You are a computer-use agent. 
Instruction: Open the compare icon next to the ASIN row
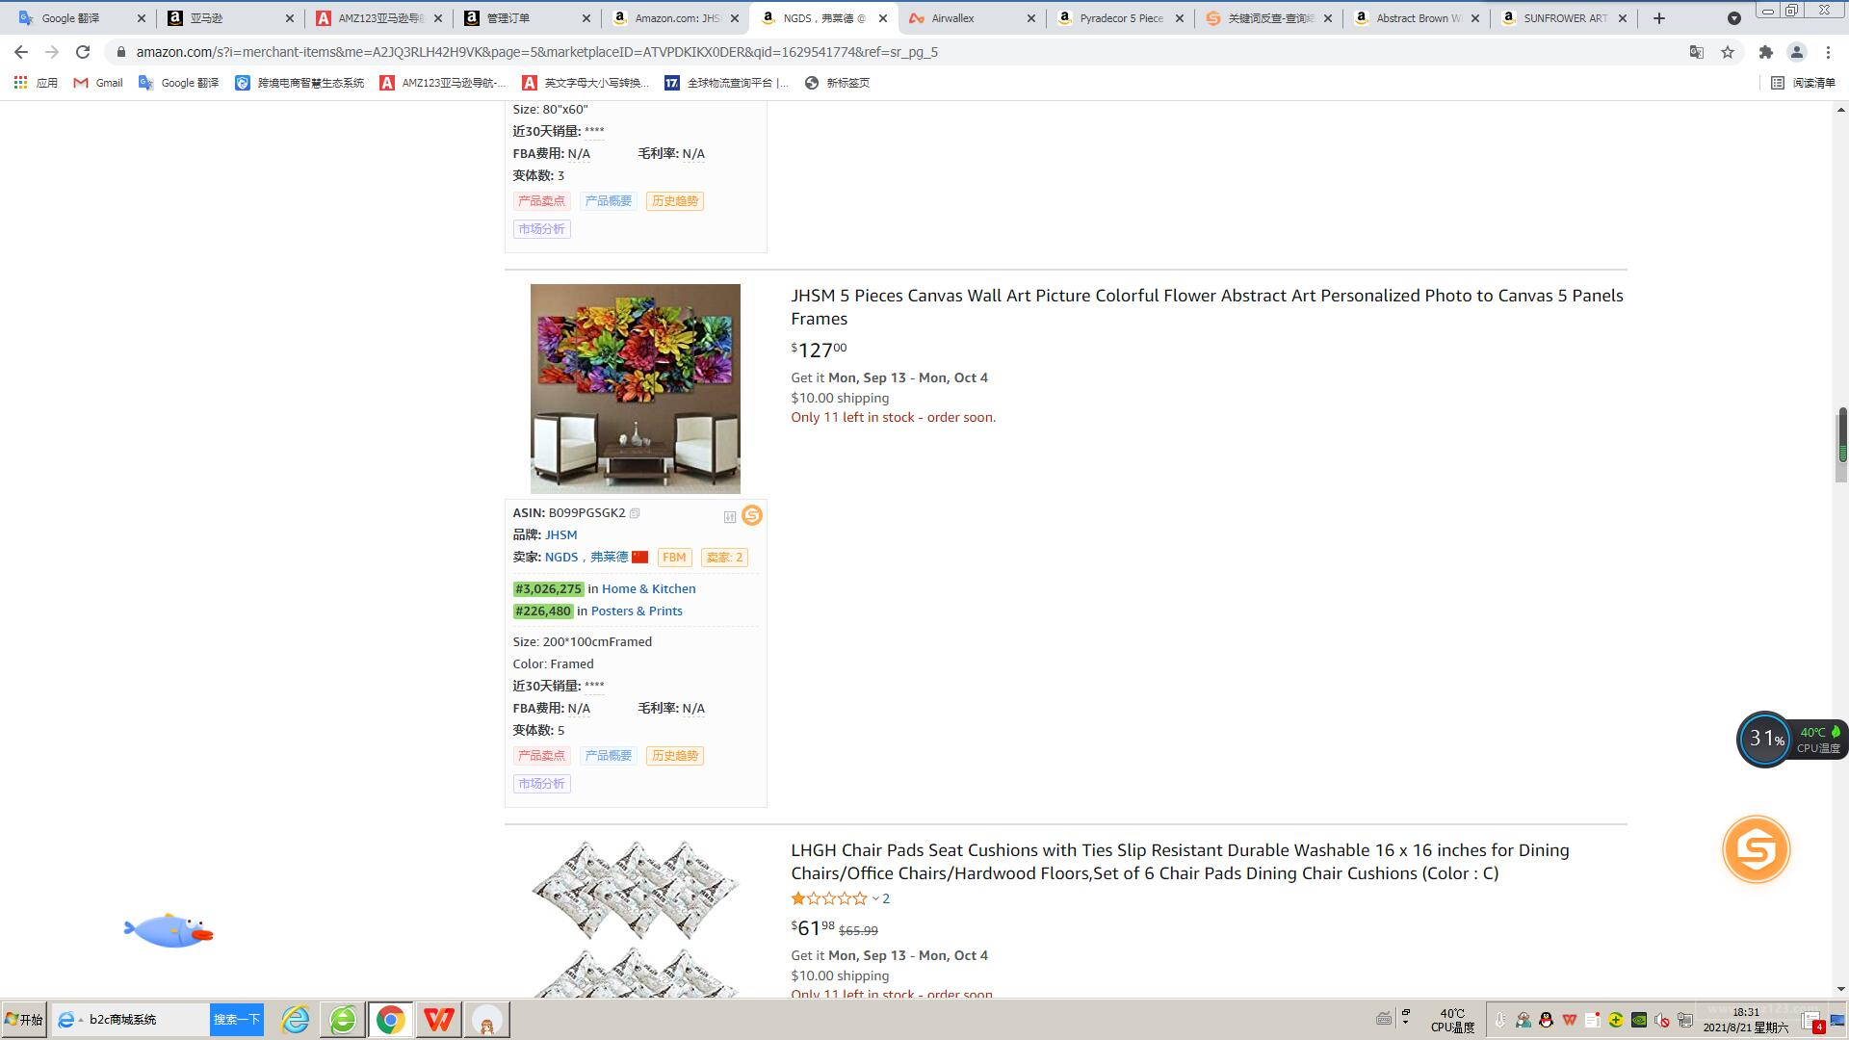tap(730, 517)
